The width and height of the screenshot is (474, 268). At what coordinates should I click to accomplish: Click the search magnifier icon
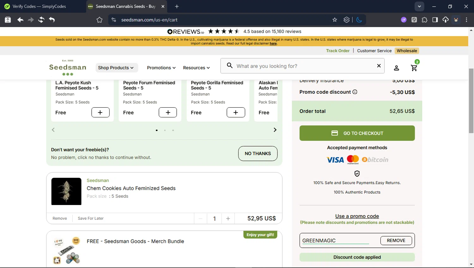(x=230, y=65)
